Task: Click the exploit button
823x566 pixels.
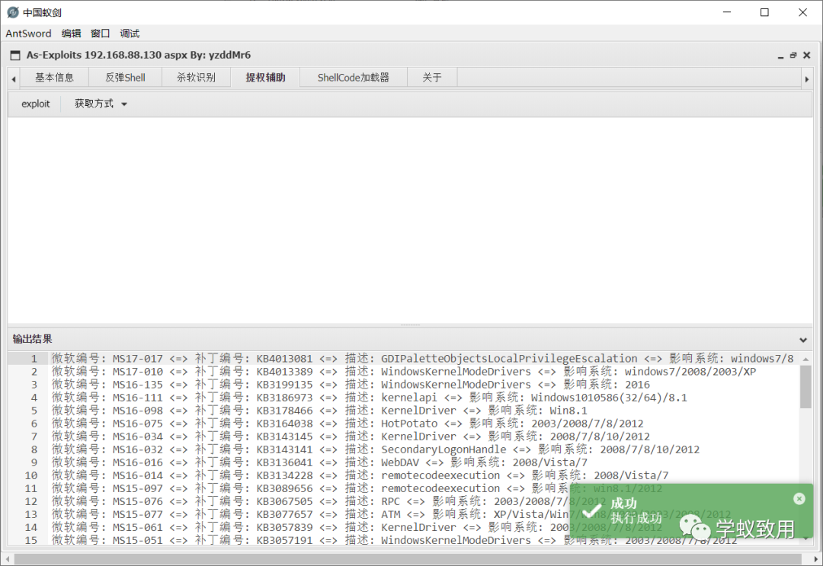Action: (x=36, y=104)
